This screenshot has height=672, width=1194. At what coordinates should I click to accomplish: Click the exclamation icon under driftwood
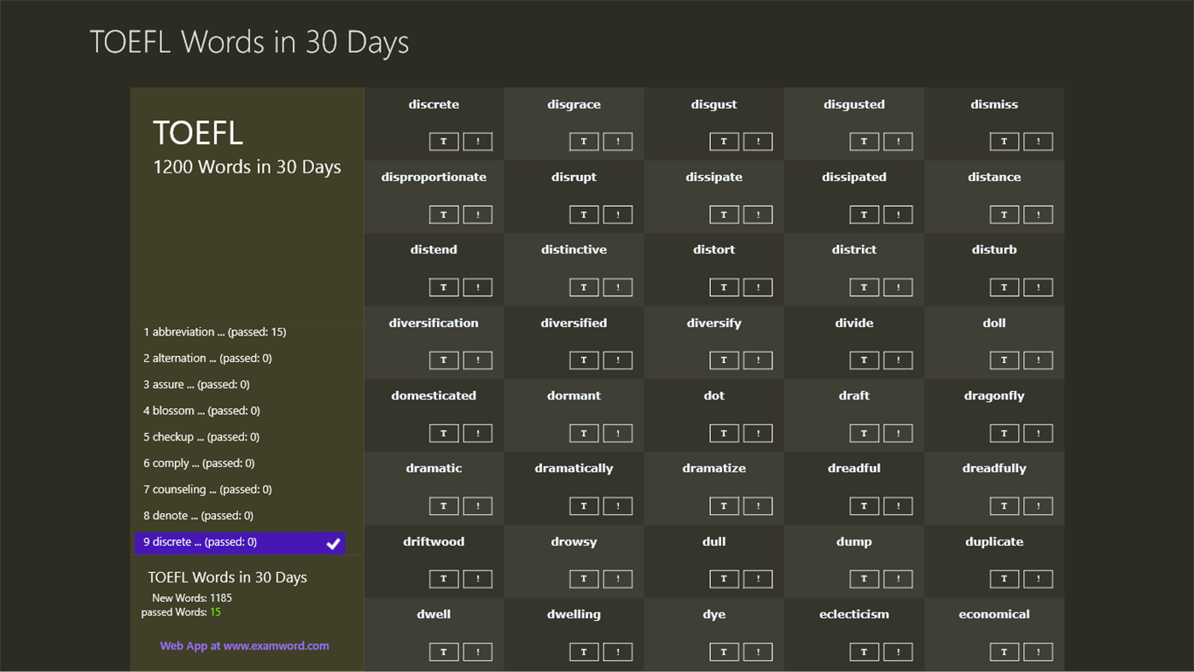pyautogui.click(x=478, y=578)
